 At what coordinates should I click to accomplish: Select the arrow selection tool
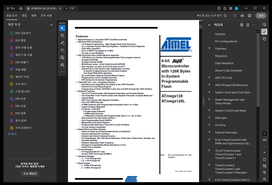[x=62, y=28]
